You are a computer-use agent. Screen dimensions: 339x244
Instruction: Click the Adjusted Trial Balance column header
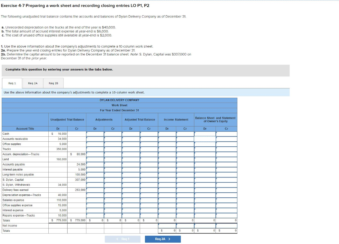pos(140,120)
